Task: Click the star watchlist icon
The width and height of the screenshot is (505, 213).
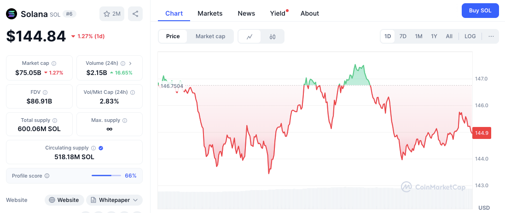Action: (x=107, y=14)
